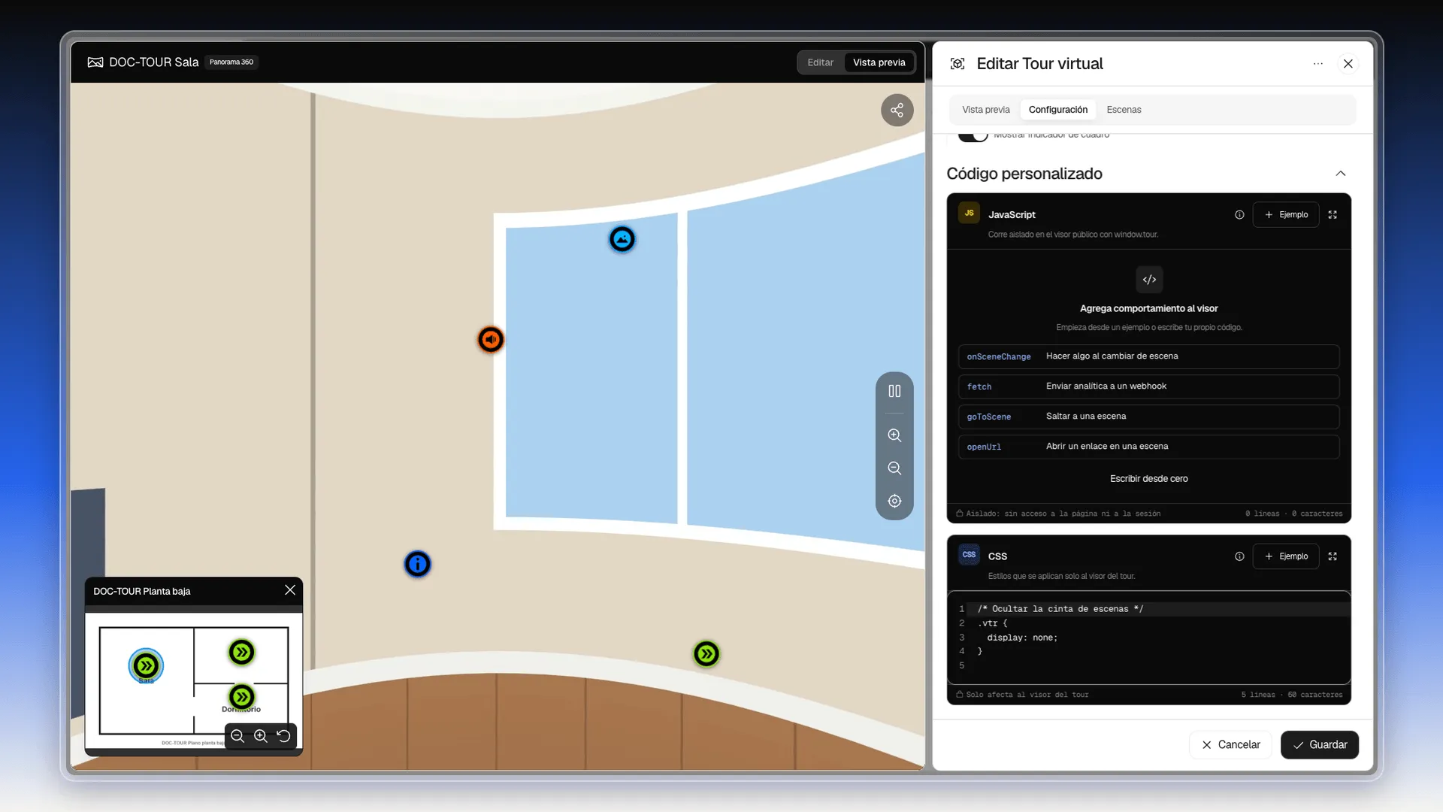Image resolution: width=1443 pixels, height=812 pixels.
Task: Click Escribir desde cero
Action: pos(1148,479)
